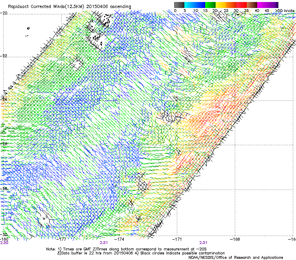The width and height of the screenshot is (296, 260).
Task: Click the -22 latitude axis label
Action: point(4,56)
